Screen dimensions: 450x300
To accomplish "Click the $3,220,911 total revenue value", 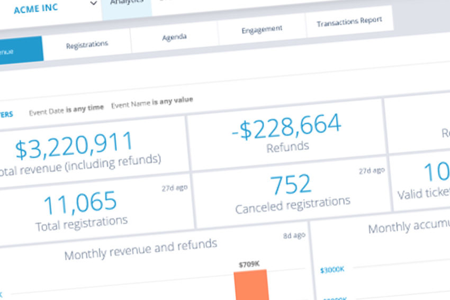I will point(74,145).
